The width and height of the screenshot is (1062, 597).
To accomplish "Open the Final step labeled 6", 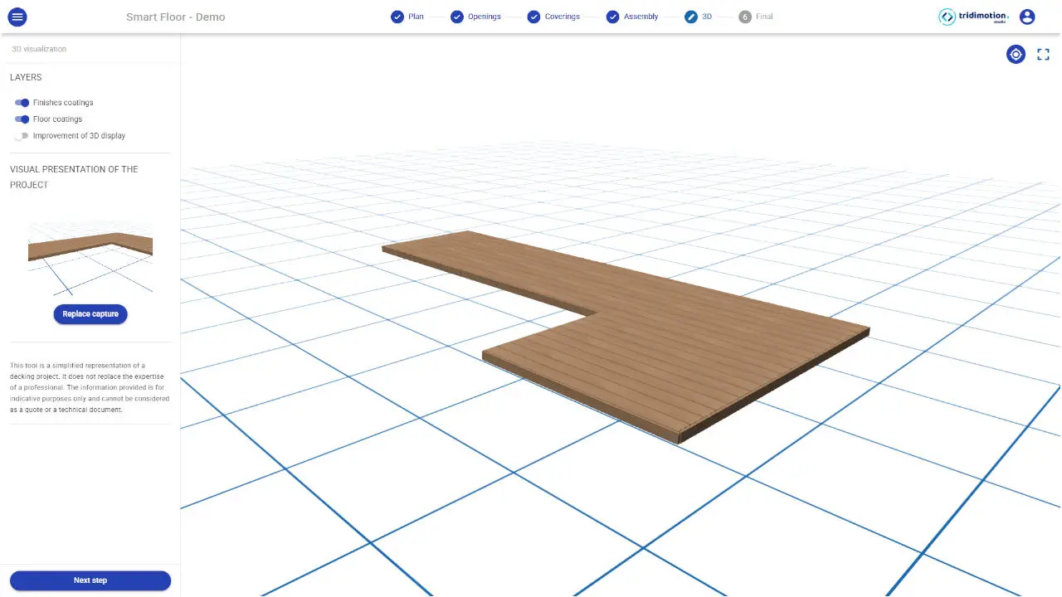I will point(755,16).
